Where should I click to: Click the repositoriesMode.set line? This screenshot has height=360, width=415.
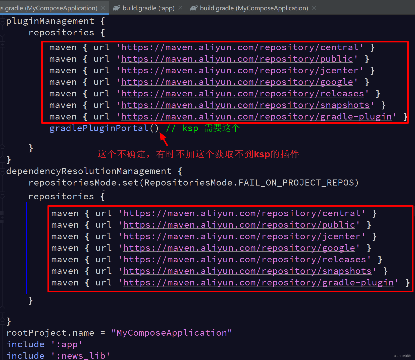pyautogui.click(x=193, y=183)
